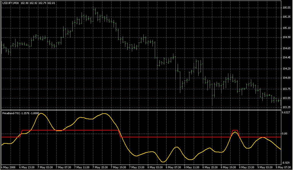Select the 7 May 15:30 time marker

pos(100,167)
